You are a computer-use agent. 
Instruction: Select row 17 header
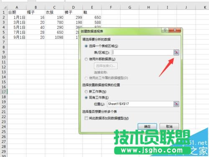tap(4, 92)
